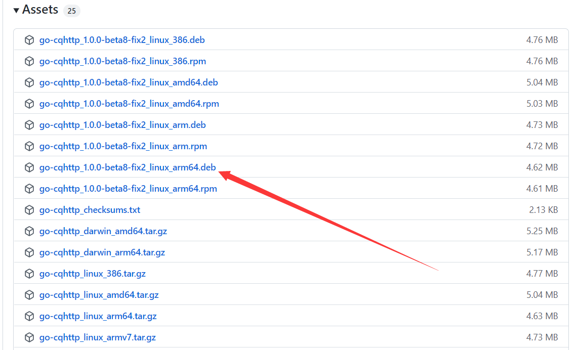577x350 pixels.
Task: Download go-cqhttp_darwin_arm64.tar.gz
Action: [102, 252]
